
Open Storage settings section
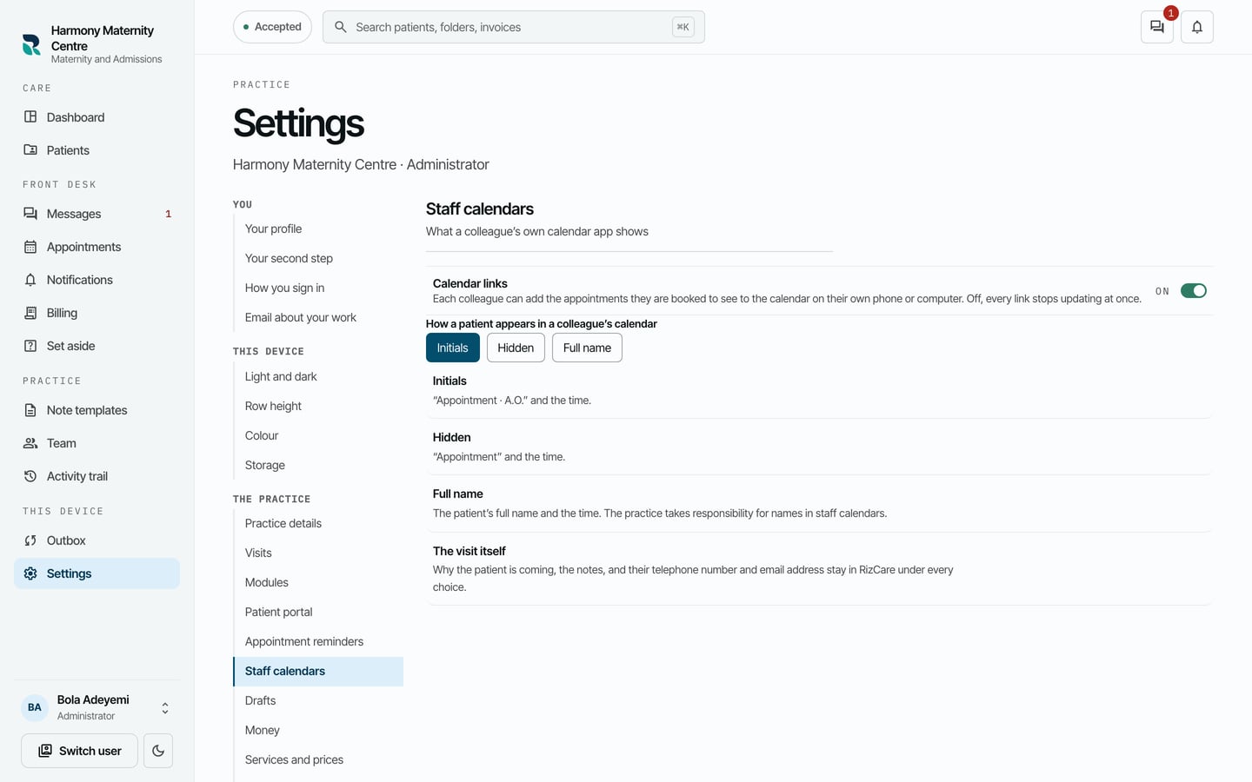318,465
